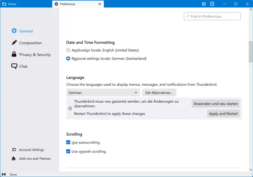Viewport: 253px width, 177px height.
Task: Click the Privacy & Security lock icon
Action: point(14,55)
